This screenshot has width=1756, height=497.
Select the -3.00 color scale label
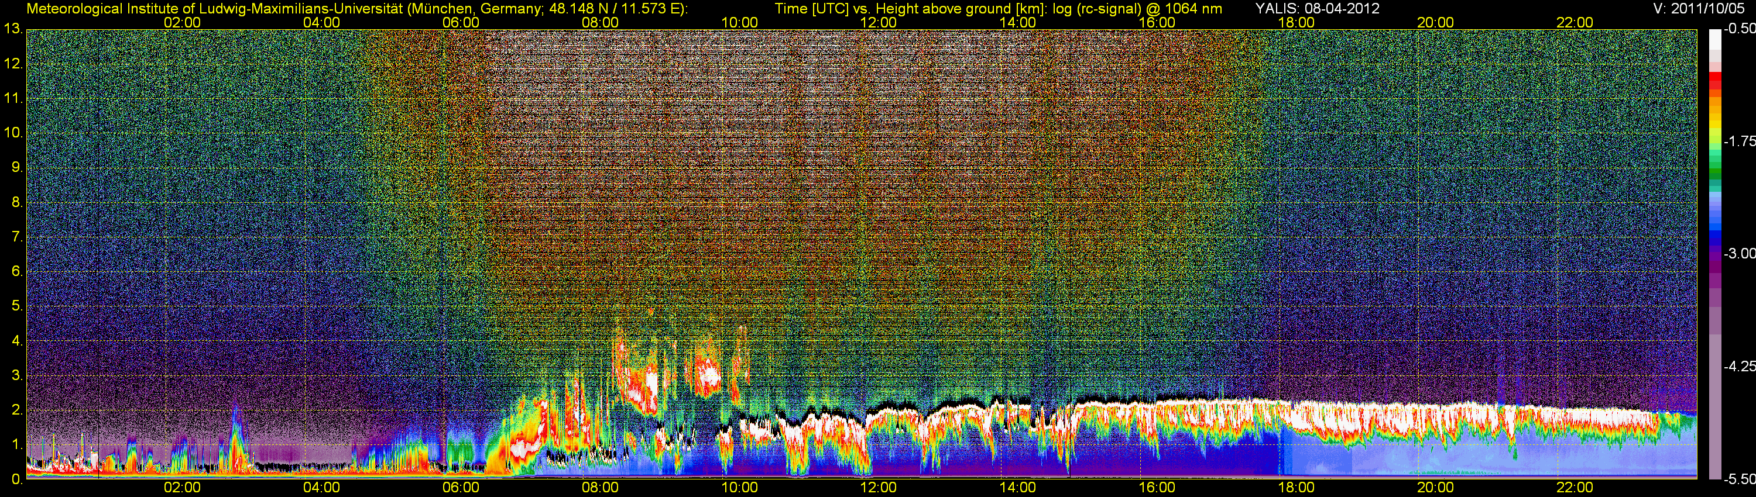click(x=1739, y=254)
